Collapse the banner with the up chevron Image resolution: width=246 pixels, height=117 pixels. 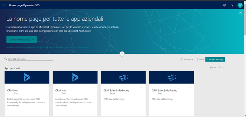[122, 54]
